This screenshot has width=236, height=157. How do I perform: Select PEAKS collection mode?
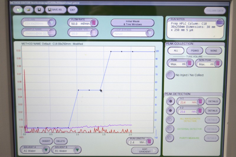[195, 51]
